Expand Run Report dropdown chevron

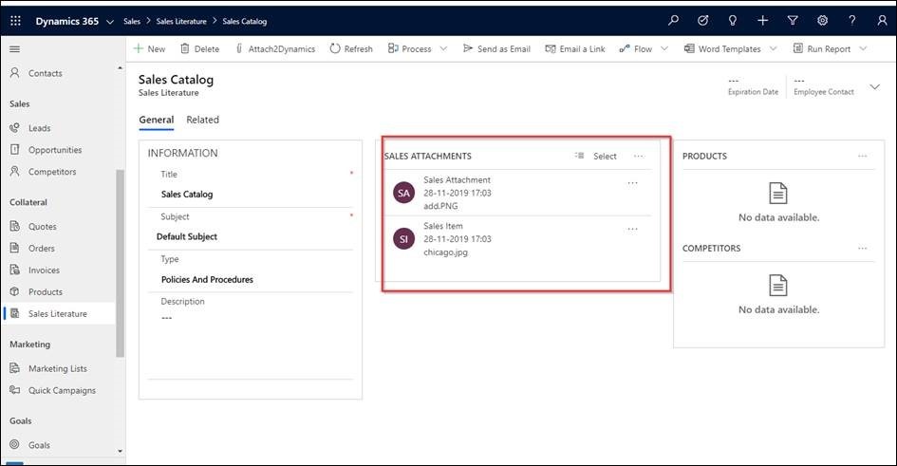[x=863, y=48]
